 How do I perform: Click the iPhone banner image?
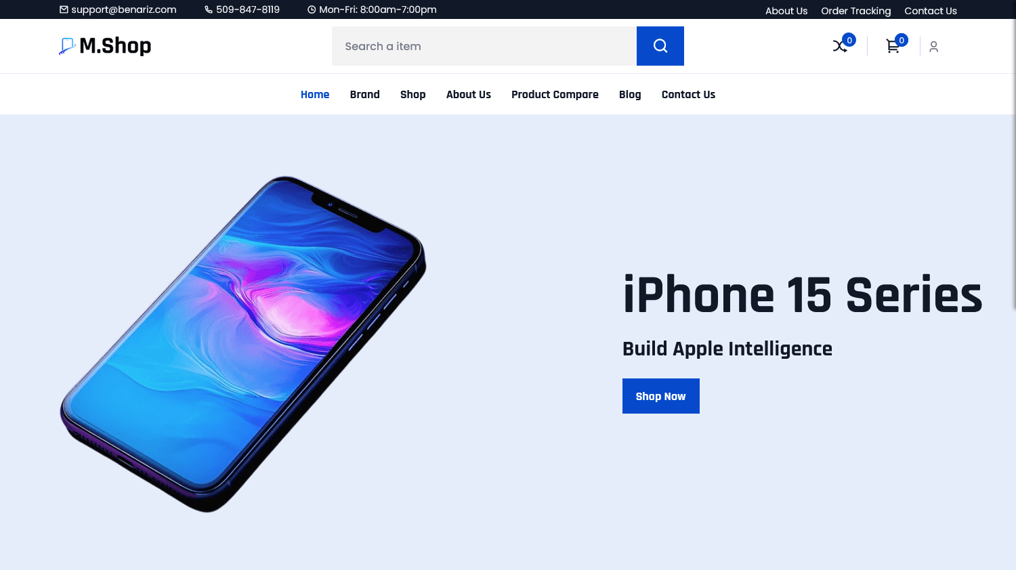coord(244,344)
